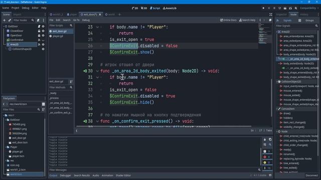Close the exit_door scene tab
This screenshot has width=321, height=180.
point(100,14)
